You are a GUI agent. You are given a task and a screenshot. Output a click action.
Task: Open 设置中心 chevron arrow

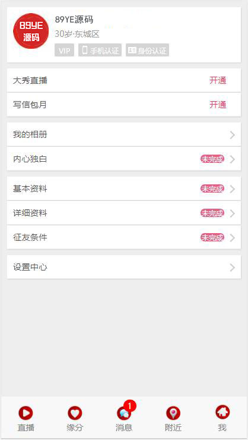pos(233,268)
